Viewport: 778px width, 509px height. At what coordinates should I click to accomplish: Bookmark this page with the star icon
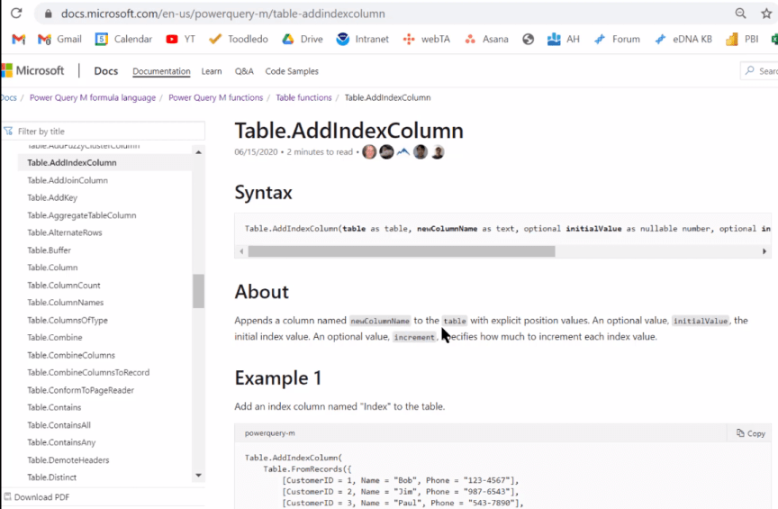(766, 14)
